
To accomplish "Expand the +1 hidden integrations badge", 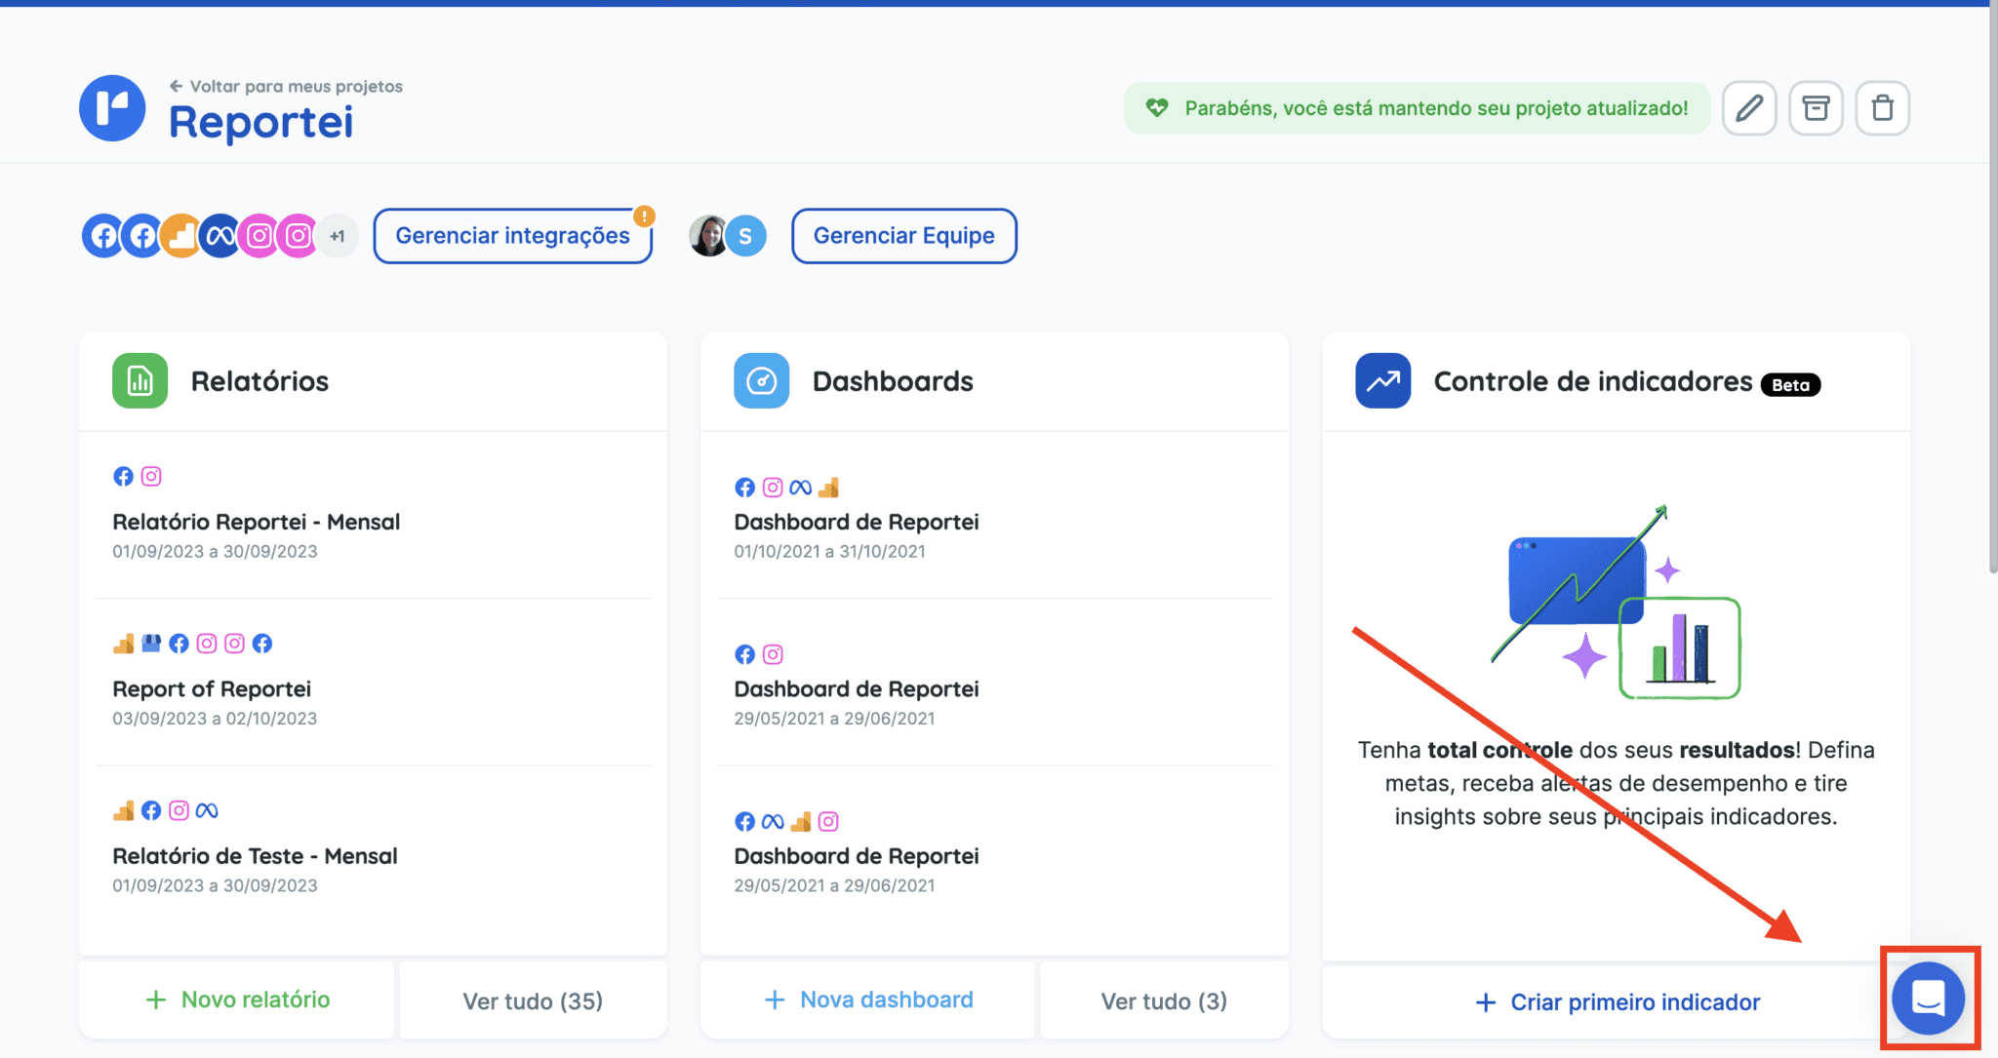I will tap(339, 235).
